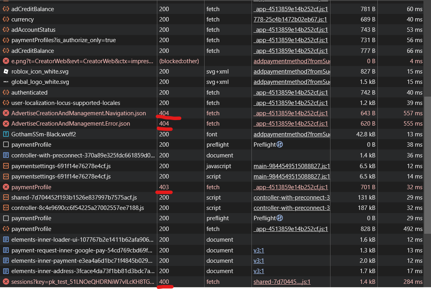431x289 pixels.
Task: Select GothamSSm-Black.woff2 request name
Action: (44, 134)
